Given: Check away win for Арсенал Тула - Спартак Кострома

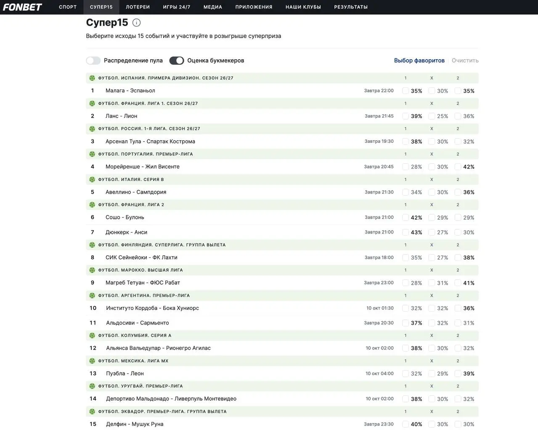Looking at the screenshot, I should tap(458, 142).
